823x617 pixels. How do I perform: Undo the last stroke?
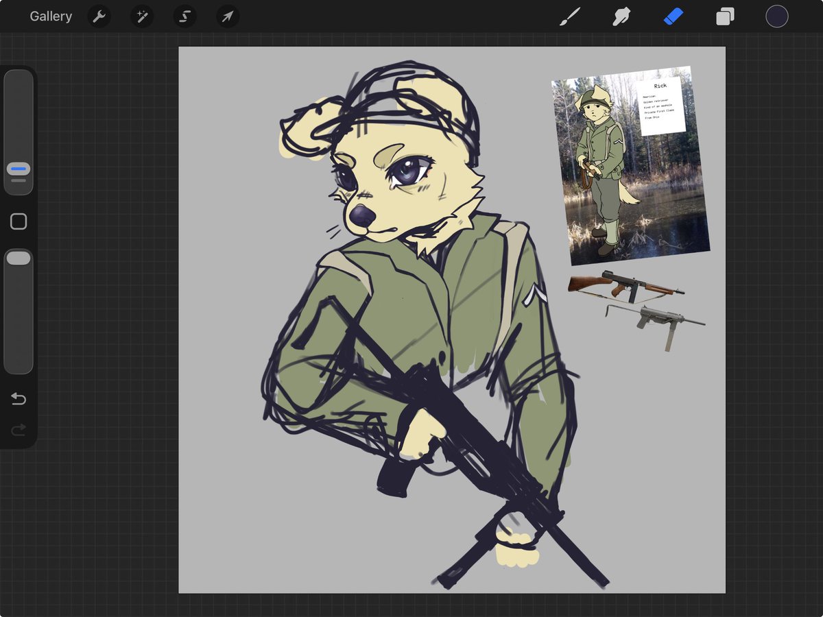pos(19,399)
